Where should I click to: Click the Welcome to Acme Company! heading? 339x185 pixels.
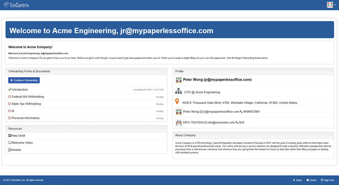coord(30,47)
